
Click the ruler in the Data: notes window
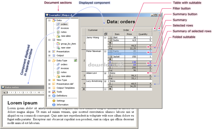(25, 93)
